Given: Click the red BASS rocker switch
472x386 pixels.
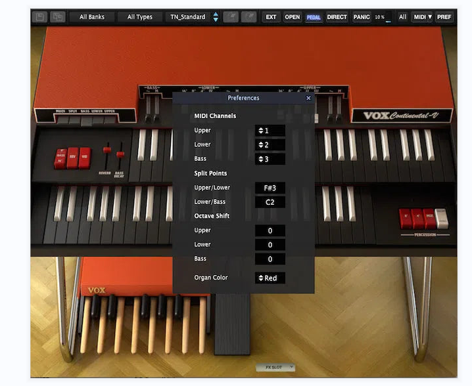Looking at the screenshot, I should tap(60, 158).
